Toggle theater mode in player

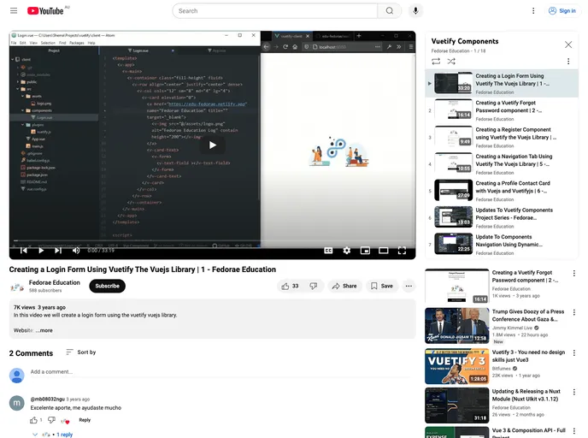(383, 251)
